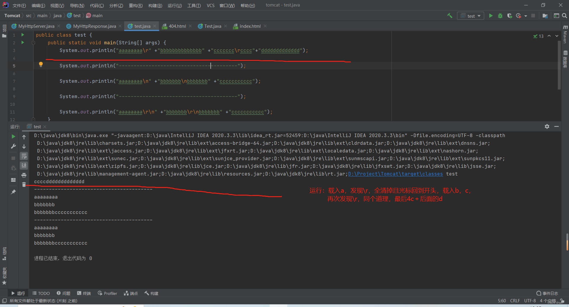Open the 文件(F) menu
The width and height of the screenshot is (569, 307).
(19, 5)
